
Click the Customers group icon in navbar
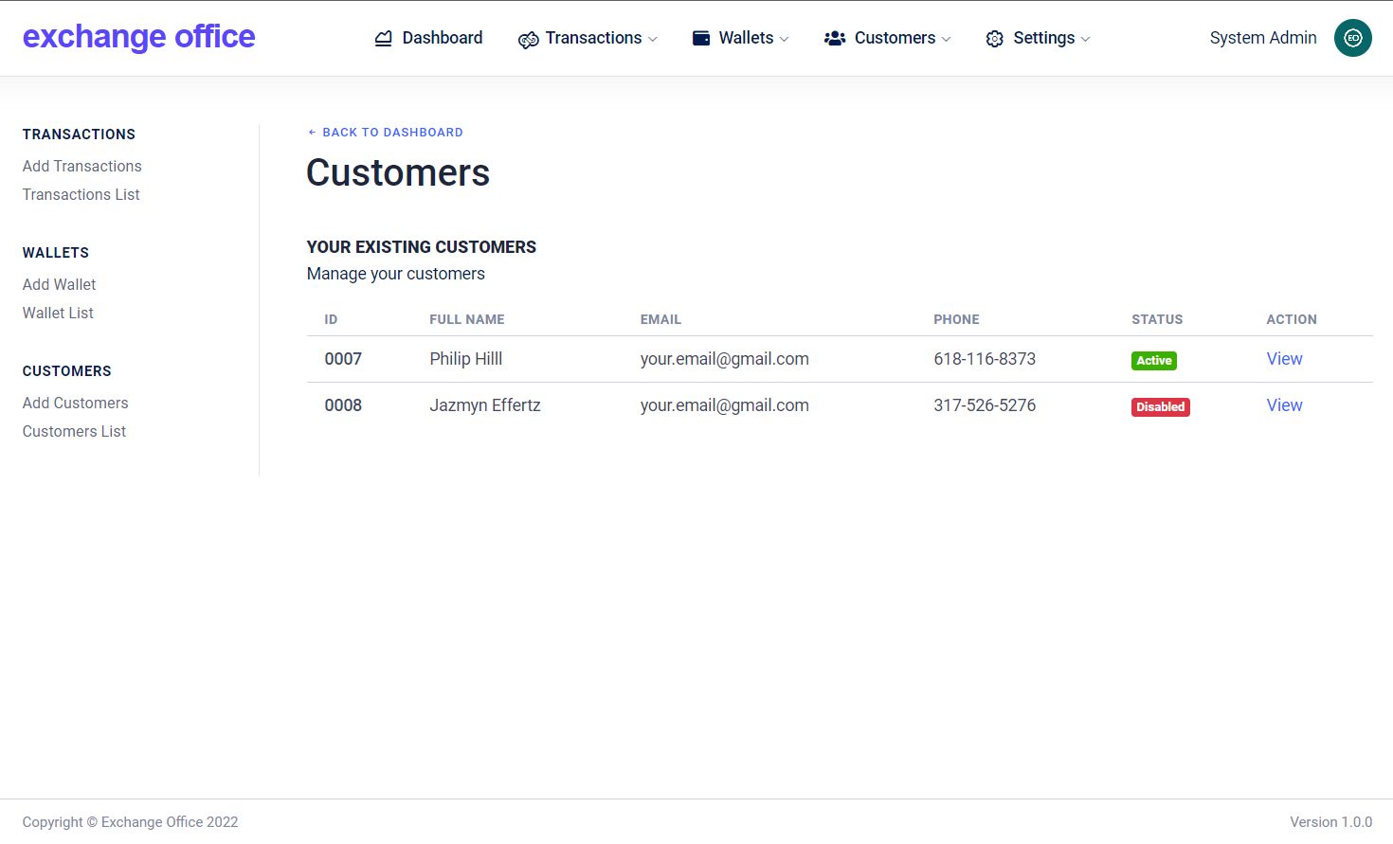(x=835, y=39)
